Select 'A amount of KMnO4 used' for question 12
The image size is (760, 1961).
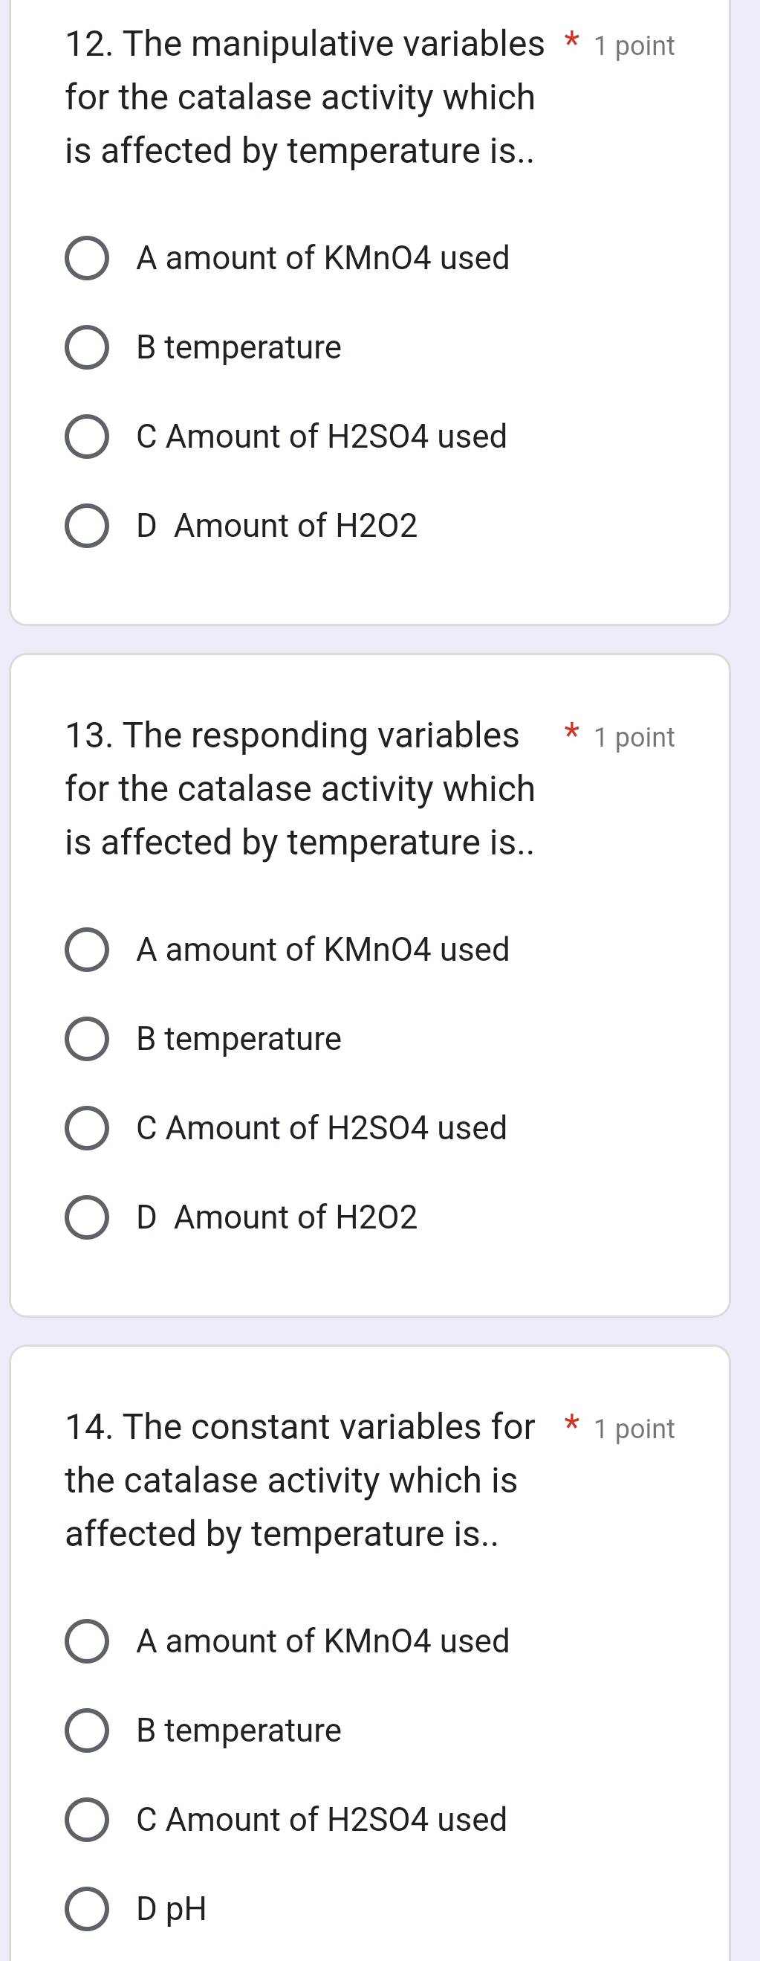[86, 258]
